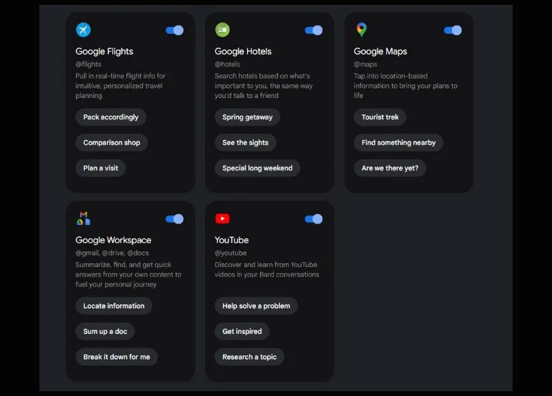Click the YouTube play logo icon
552x396 pixels.
[222, 219]
